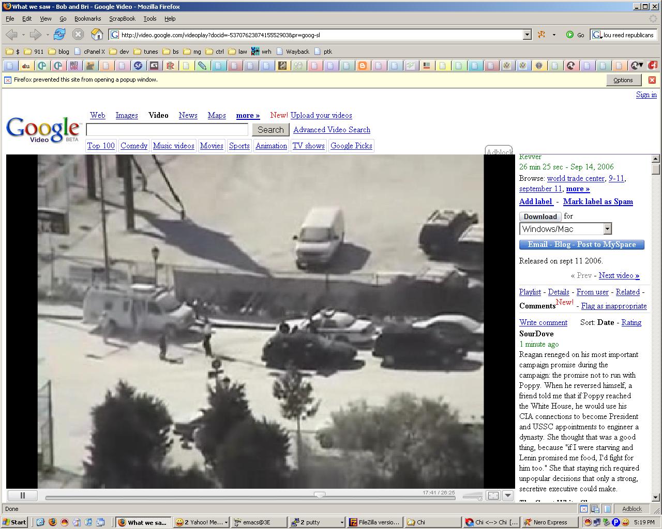Expand the Windows/Mac download format dropdown

607,229
